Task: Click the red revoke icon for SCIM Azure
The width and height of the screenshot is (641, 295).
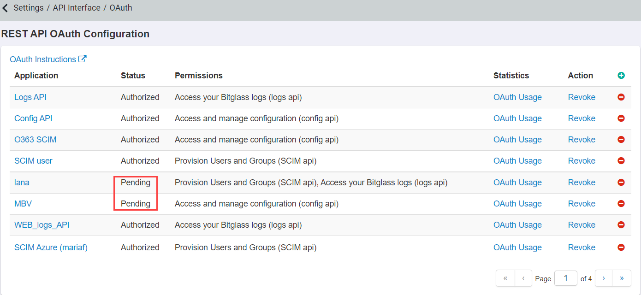Action: click(x=621, y=247)
